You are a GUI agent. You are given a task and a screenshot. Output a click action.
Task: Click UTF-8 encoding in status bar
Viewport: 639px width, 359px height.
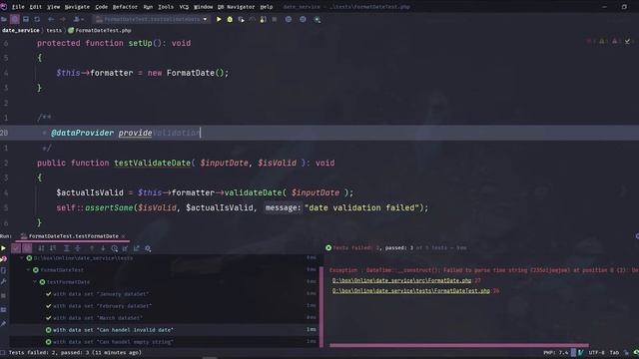coord(597,352)
